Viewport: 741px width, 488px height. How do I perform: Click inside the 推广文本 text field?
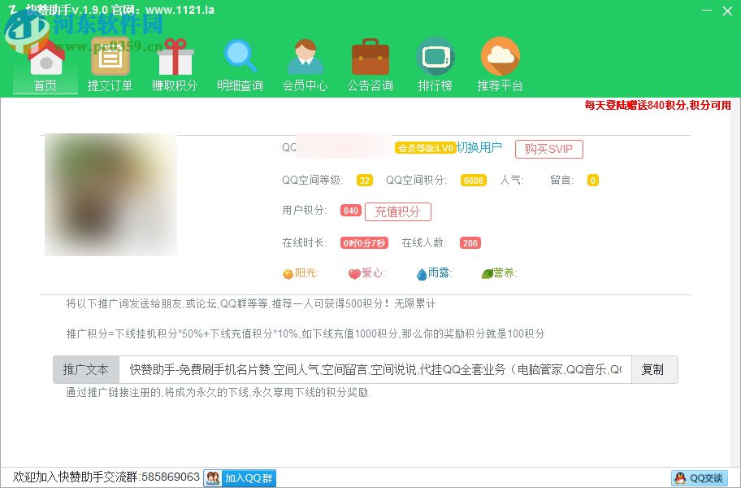coord(374,369)
